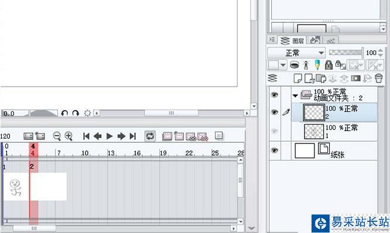Viewport: 390px width, 233px height.
Task: Play the animation
Action: 109,136
